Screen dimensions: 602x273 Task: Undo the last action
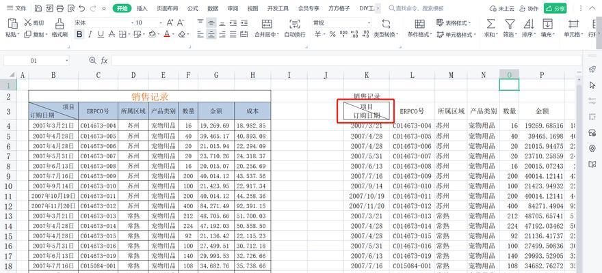pos(82,8)
